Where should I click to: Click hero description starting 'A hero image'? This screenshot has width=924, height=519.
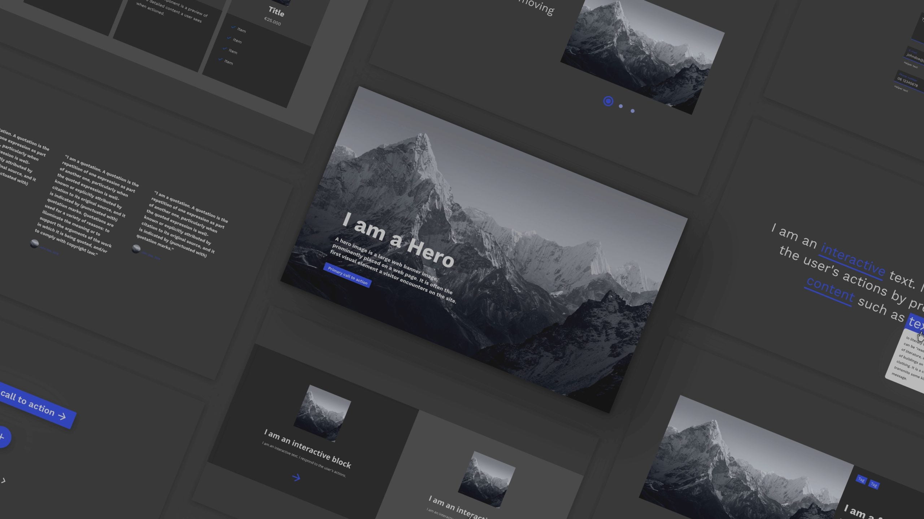pyautogui.click(x=393, y=270)
